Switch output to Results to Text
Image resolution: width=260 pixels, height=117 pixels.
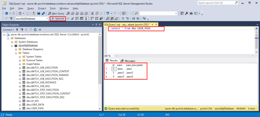108,18
